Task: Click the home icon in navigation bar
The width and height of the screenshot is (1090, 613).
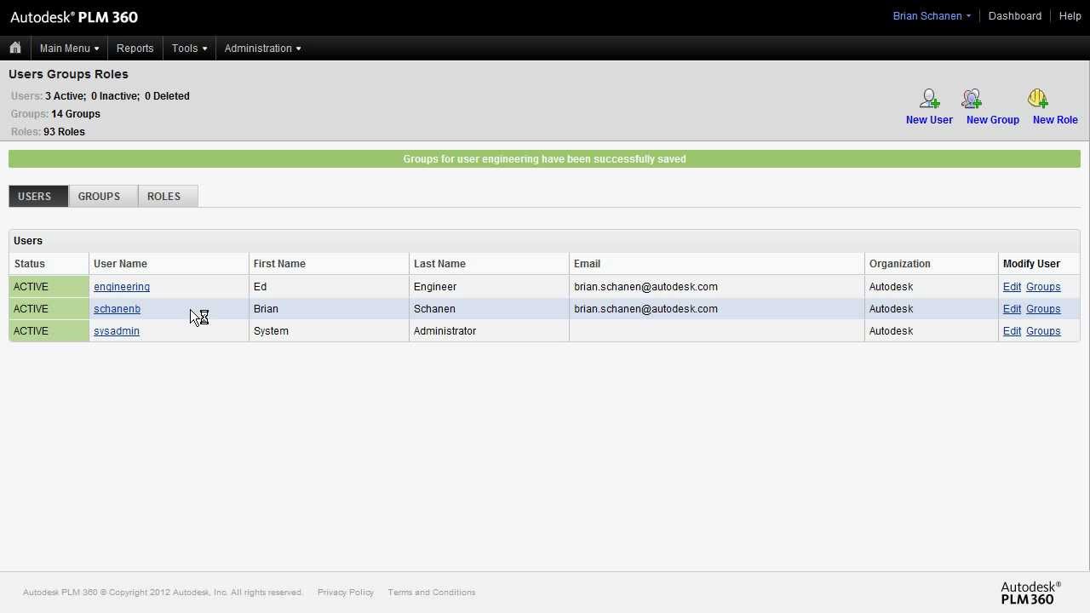Action: 15,48
